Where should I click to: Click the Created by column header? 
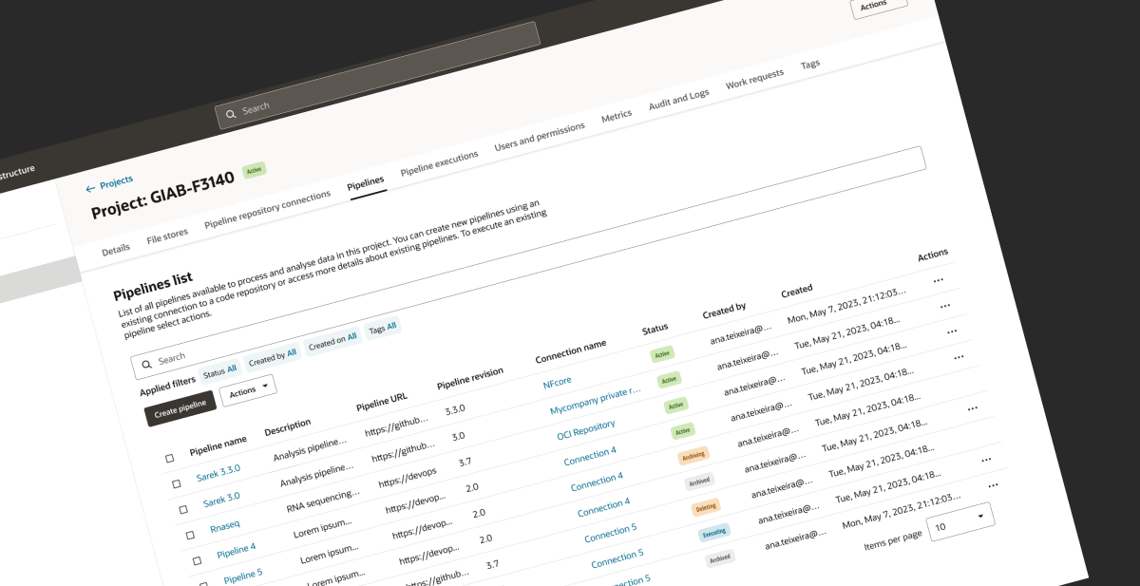(724, 311)
